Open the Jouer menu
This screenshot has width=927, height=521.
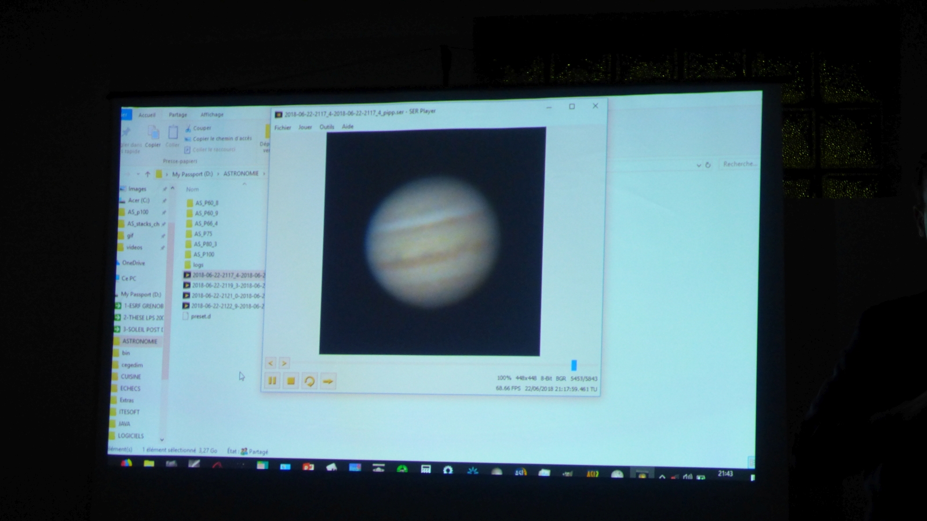(x=305, y=127)
